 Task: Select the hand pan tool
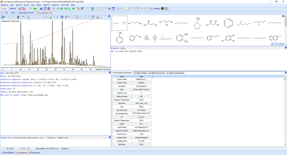(x=23, y=17)
